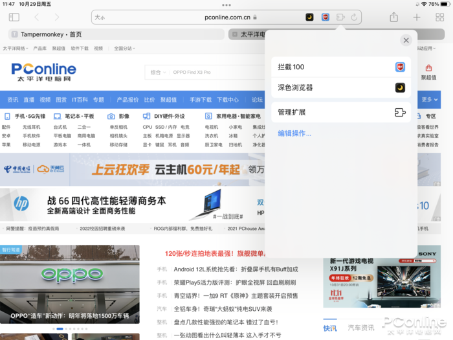Close the extensions popover
The height and width of the screenshot is (340, 453).
pos(406,40)
